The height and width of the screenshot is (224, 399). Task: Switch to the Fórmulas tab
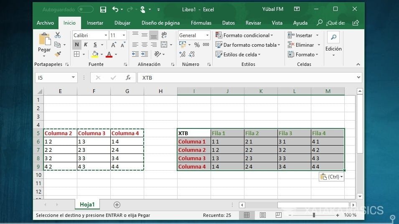pyautogui.click(x=201, y=23)
